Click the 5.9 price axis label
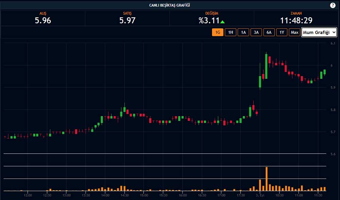The height and width of the screenshot is (200, 340). tap(333, 88)
